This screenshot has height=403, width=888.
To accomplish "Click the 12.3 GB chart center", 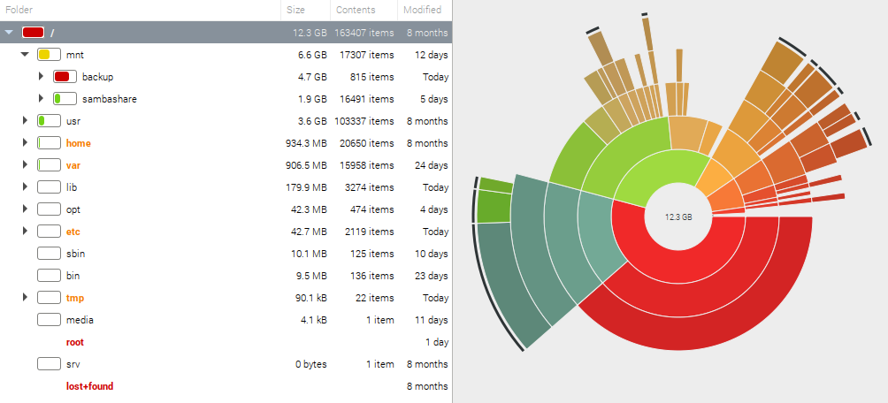I will point(678,217).
